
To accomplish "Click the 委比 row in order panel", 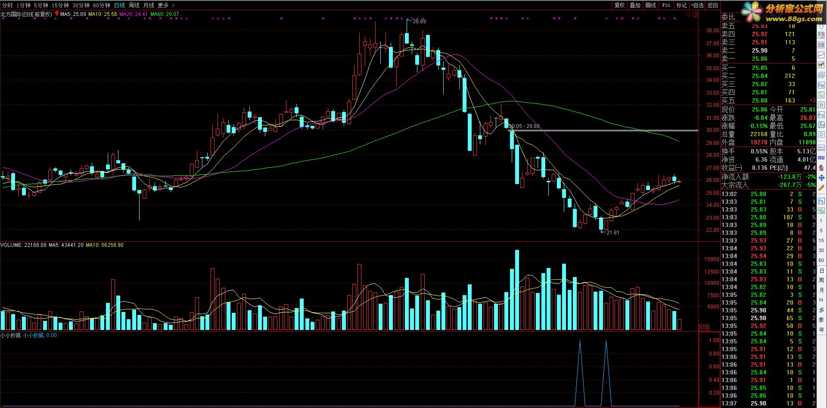I will tap(769, 17).
